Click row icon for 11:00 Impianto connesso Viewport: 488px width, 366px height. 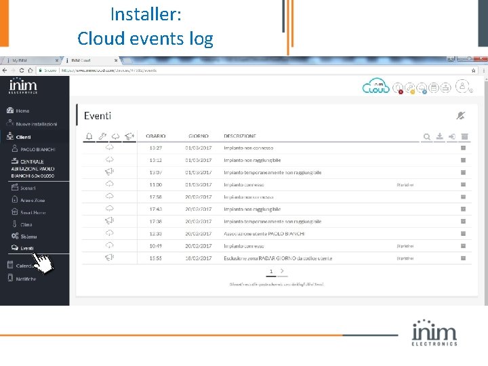point(463,184)
